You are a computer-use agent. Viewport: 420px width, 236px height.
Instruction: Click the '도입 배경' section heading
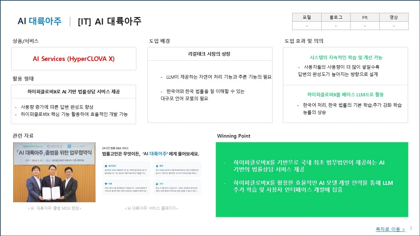pyautogui.click(x=159, y=41)
